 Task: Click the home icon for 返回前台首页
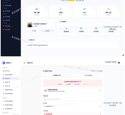tap(4, 75)
